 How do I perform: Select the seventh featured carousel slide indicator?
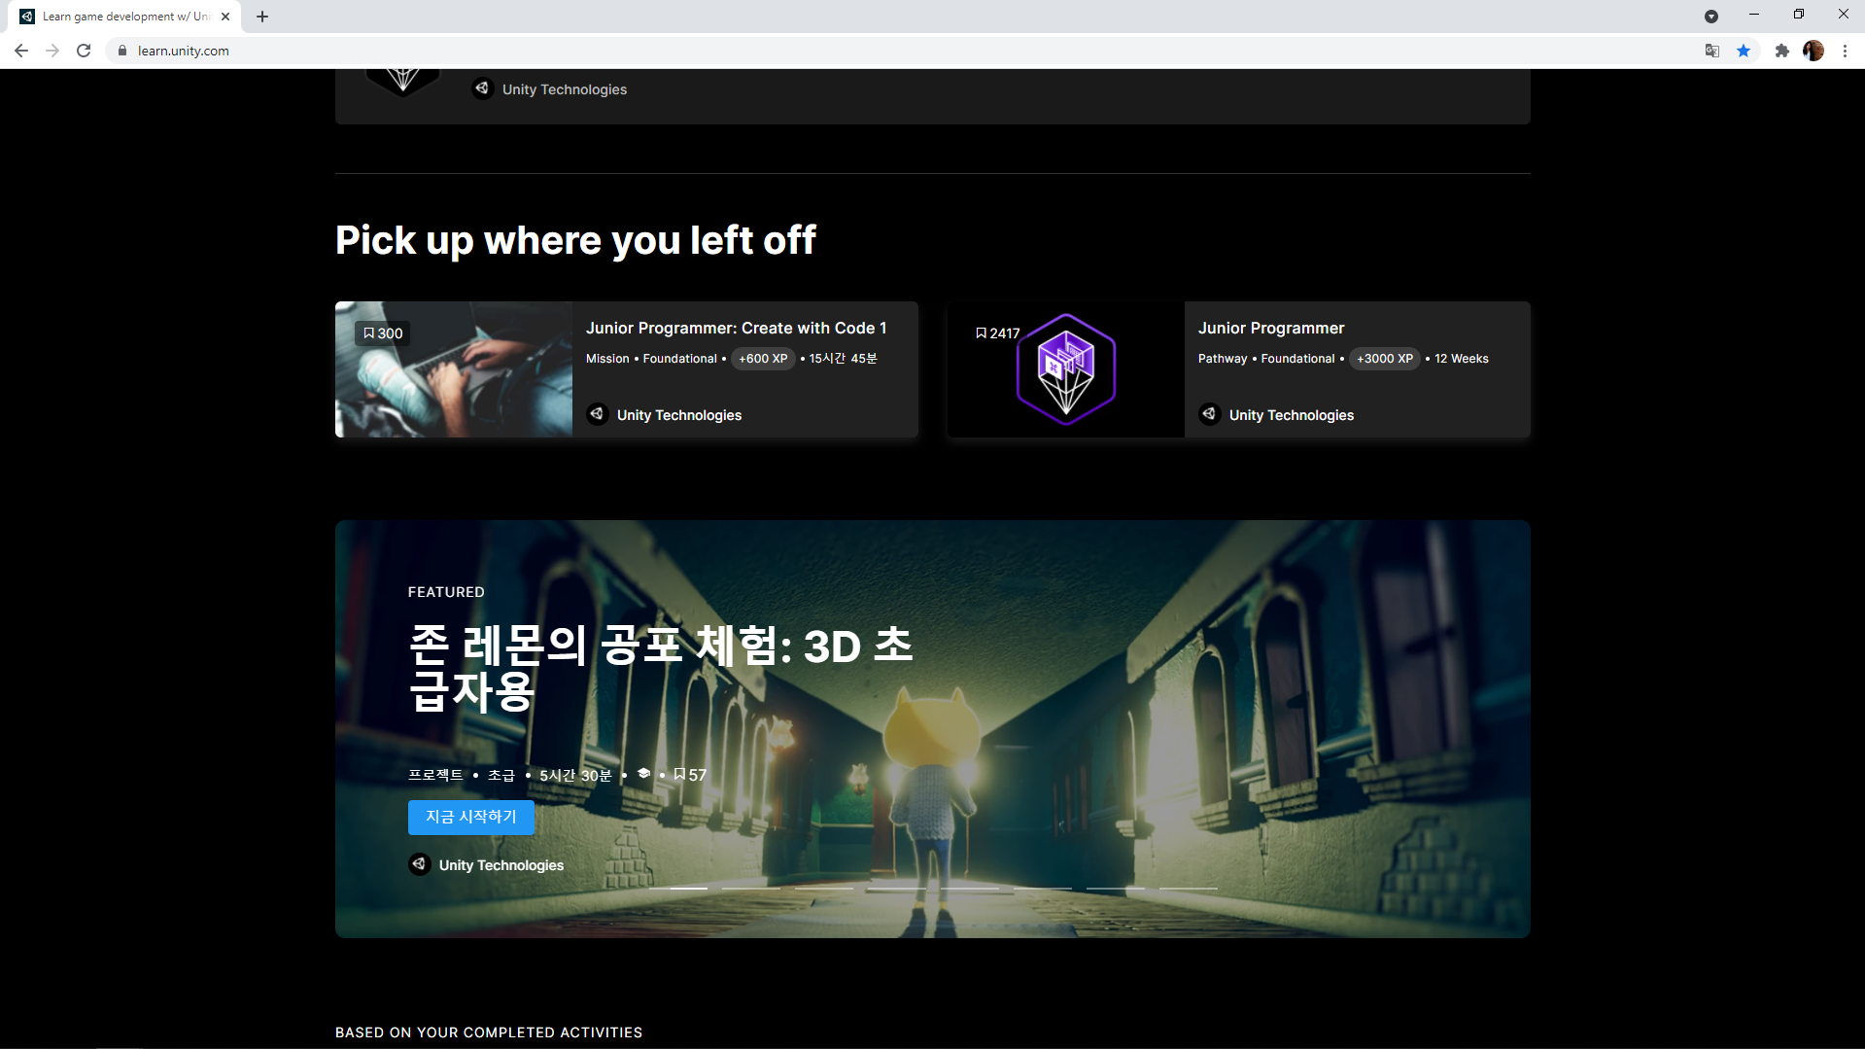coord(1116,889)
